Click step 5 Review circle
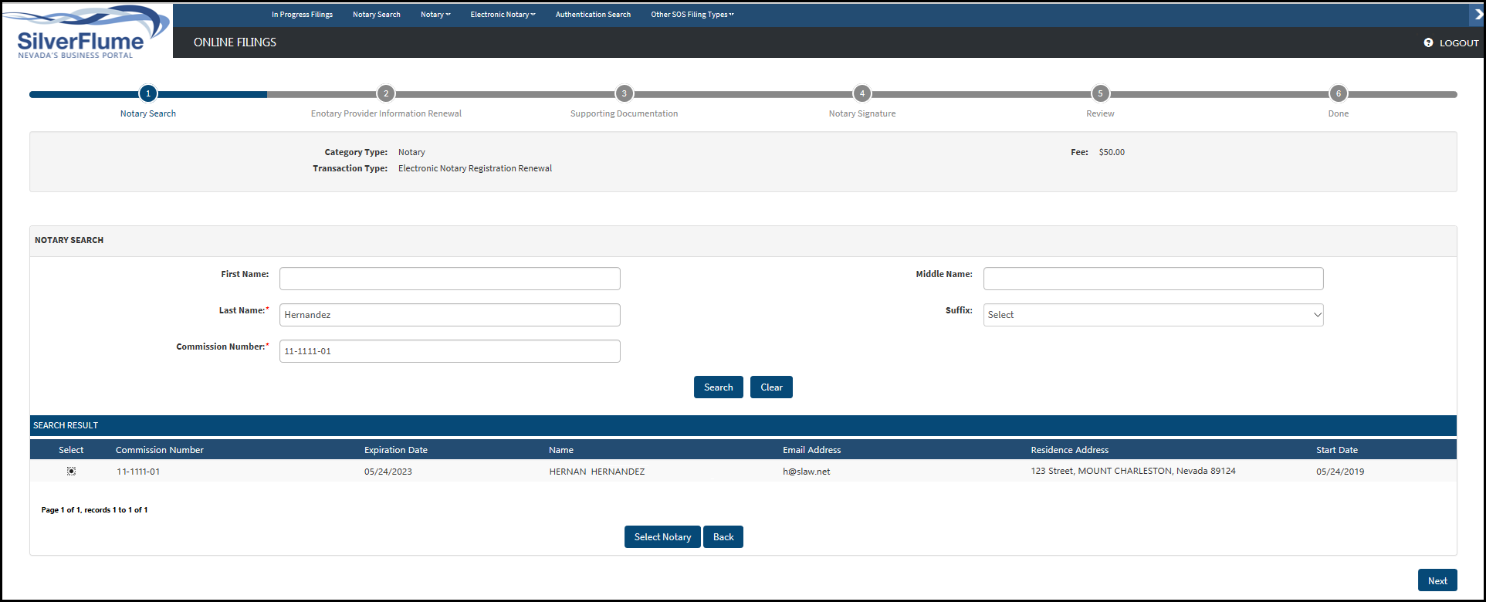1486x602 pixels. [1100, 93]
